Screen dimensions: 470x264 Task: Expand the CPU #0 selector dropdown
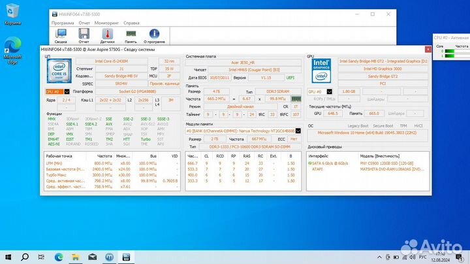[x=67, y=91]
